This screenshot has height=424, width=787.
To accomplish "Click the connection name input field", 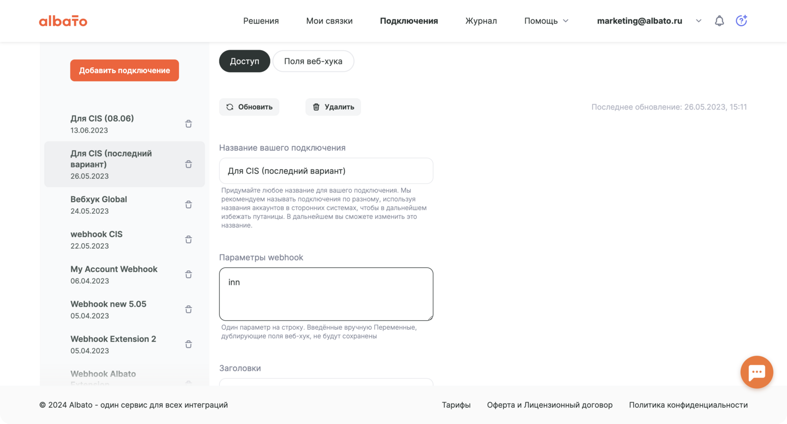I will click(326, 171).
